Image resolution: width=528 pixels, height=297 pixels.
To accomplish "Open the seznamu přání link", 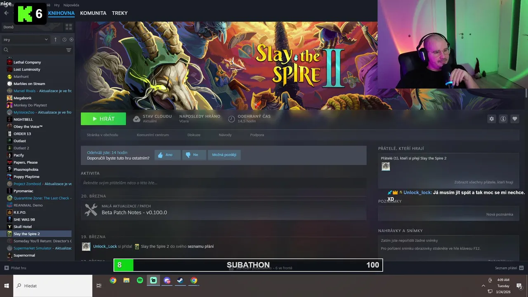I will coord(200,246).
